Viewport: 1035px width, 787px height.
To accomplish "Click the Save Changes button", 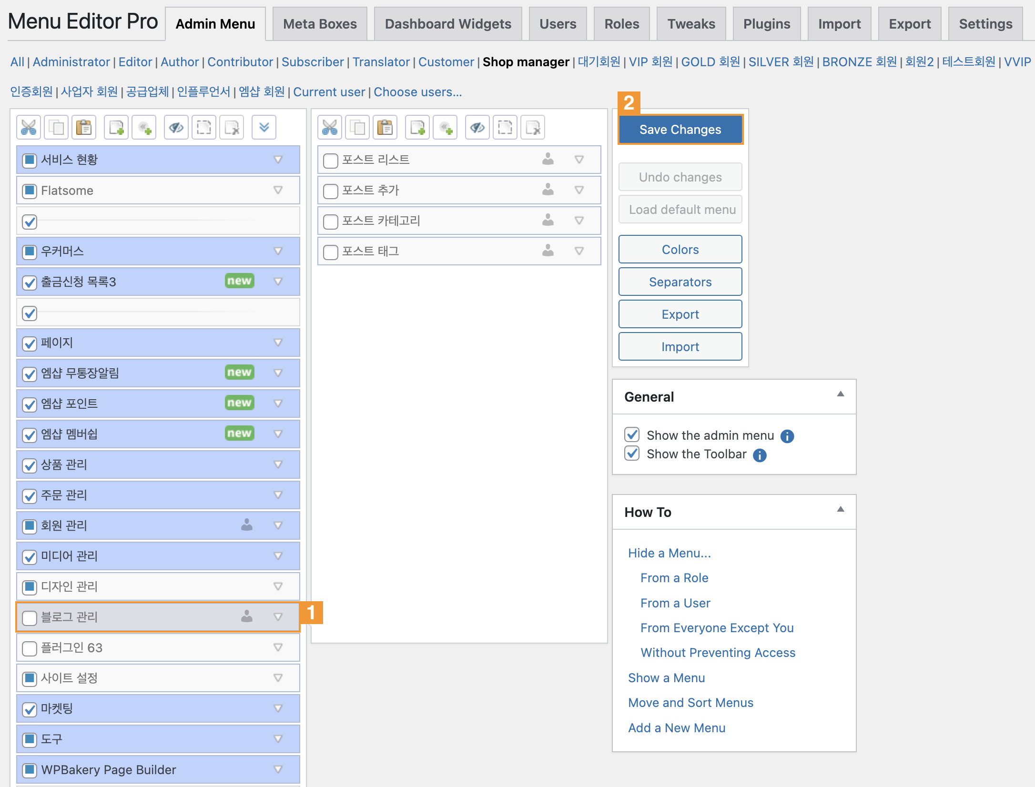I will point(680,130).
